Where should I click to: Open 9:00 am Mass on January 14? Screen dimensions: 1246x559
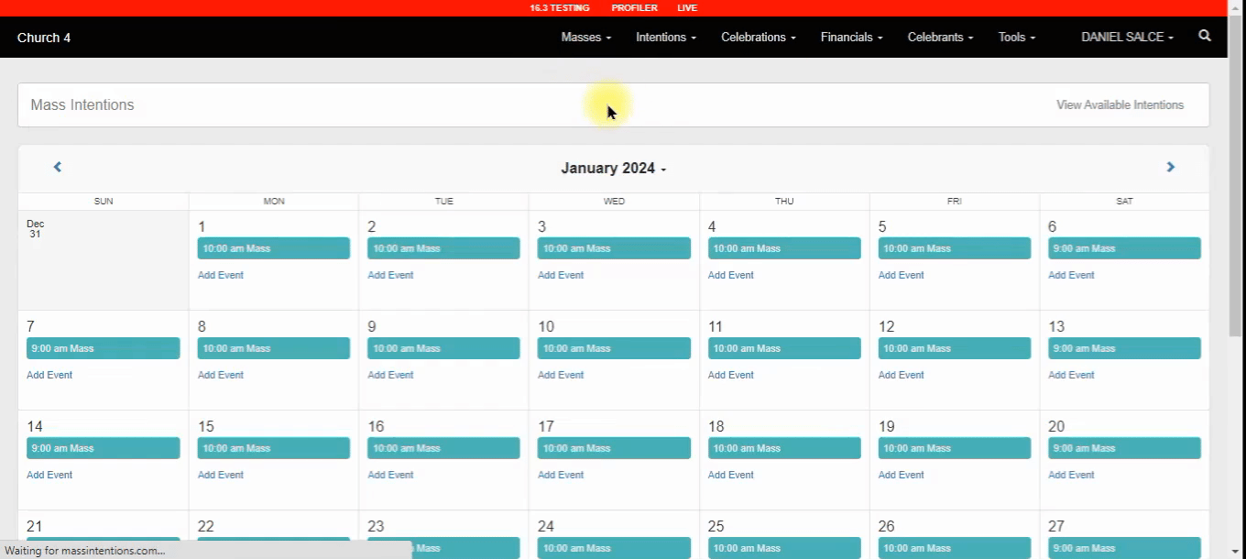[103, 448]
